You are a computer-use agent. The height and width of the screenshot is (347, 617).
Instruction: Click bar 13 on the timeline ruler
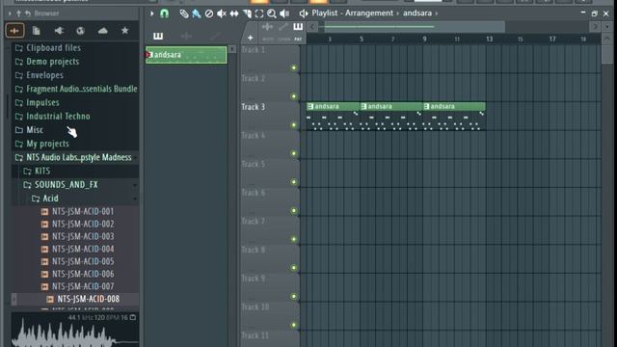coord(489,39)
